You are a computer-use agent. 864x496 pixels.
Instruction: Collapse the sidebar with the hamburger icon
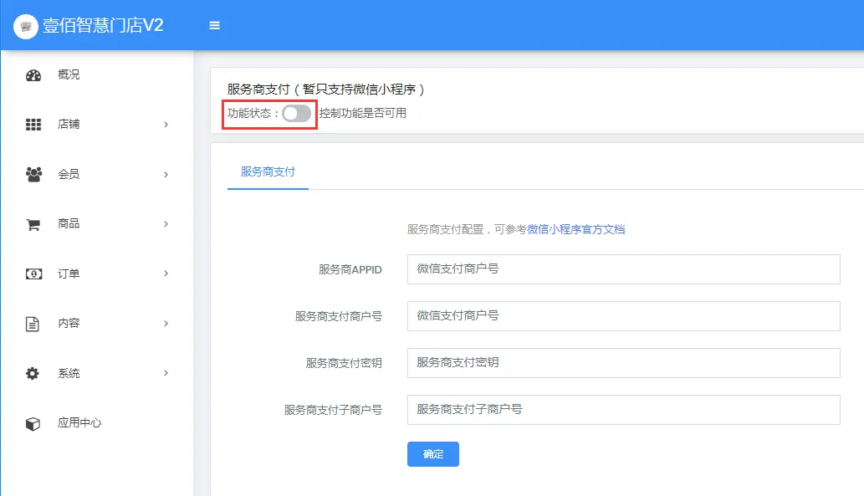(214, 25)
